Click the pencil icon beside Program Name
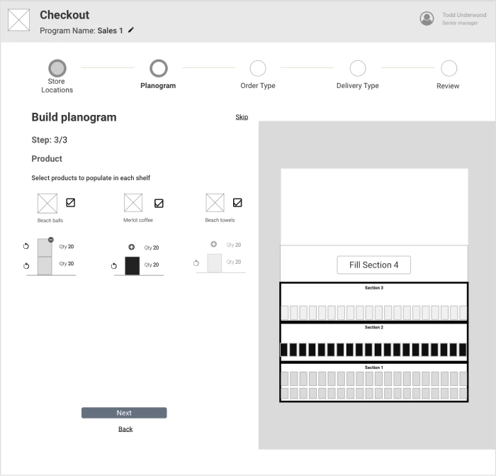Viewport: 496px width, 476px height. click(x=131, y=30)
